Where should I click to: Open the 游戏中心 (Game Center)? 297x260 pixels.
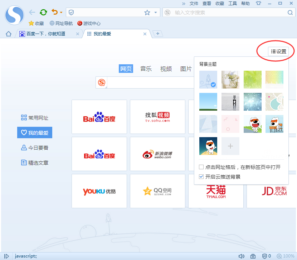(x=88, y=24)
